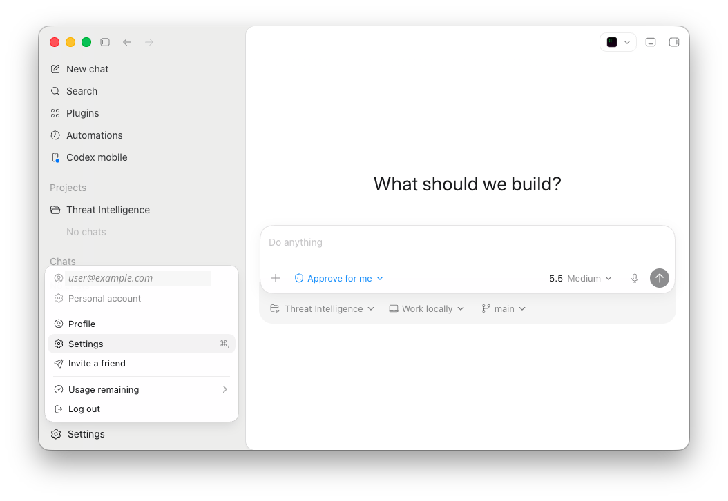Click the Codex mobile phone icon

point(55,158)
